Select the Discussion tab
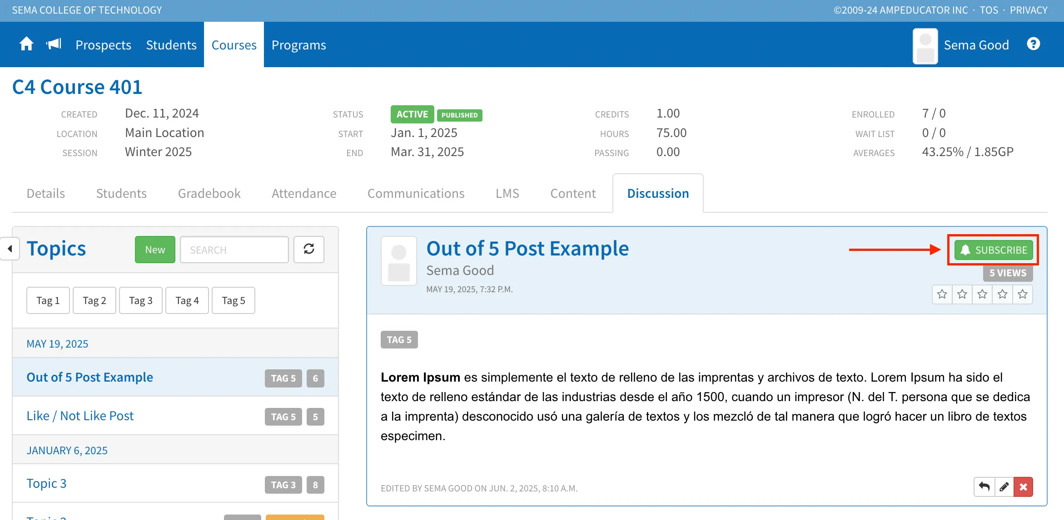 658,193
